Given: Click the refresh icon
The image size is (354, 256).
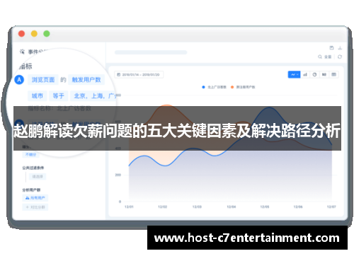Looking at the screenshot, I should pyautogui.click(x=340, y=57).
